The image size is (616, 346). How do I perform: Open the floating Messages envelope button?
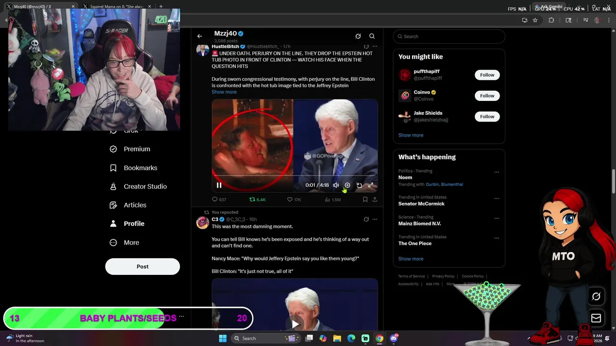tap(596, 318)
